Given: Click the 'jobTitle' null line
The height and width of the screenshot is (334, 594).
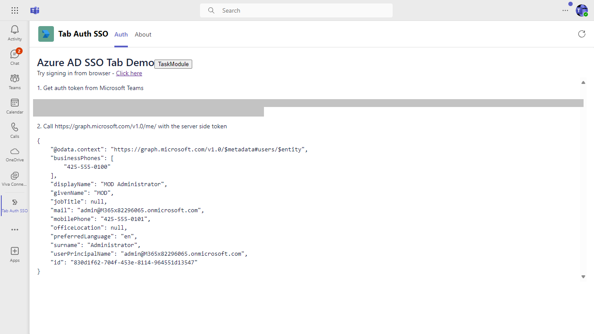Looking at the screenshot, I should coord(79,201).
